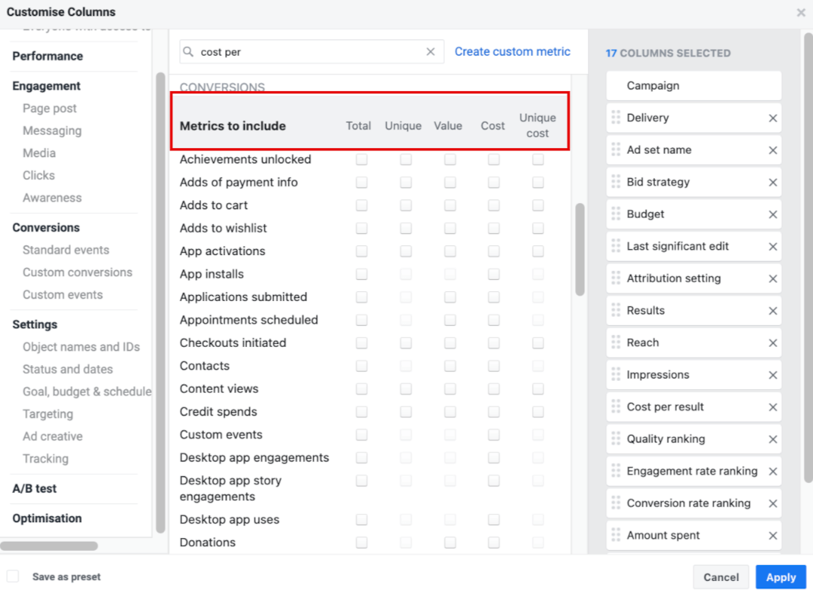Image resolution: width=813 pixels, height=593 pixels.
Task: Tick Unique cost for App activations
Action: pos(537,251)
